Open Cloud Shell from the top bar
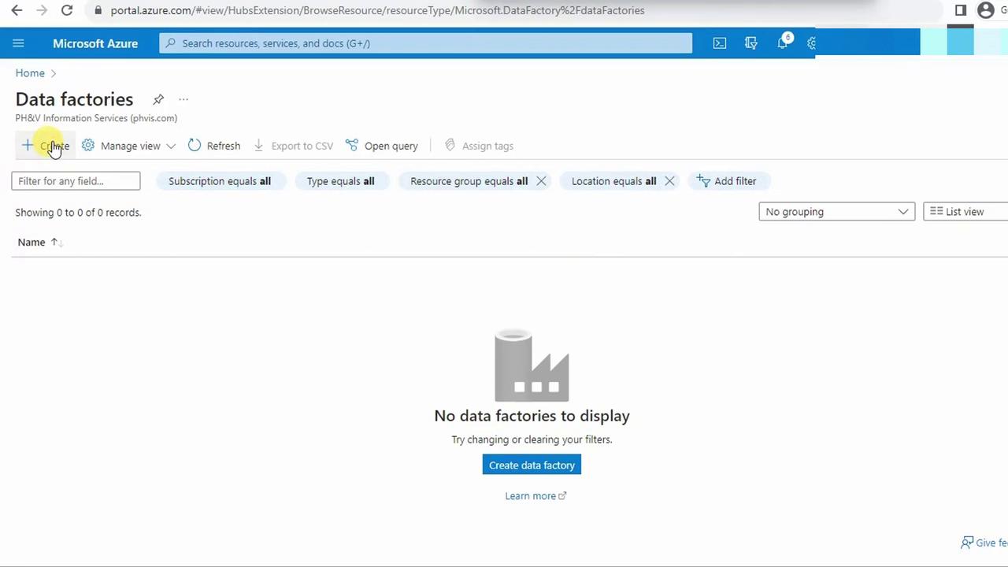 720,43
